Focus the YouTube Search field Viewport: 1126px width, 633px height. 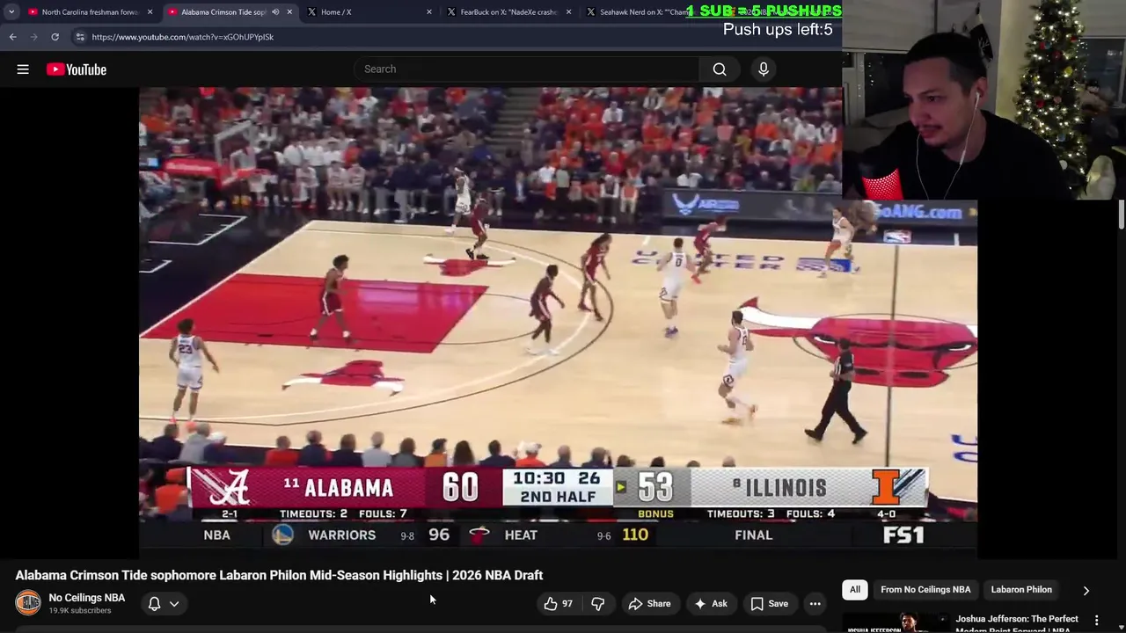click(x=527, y=69)
